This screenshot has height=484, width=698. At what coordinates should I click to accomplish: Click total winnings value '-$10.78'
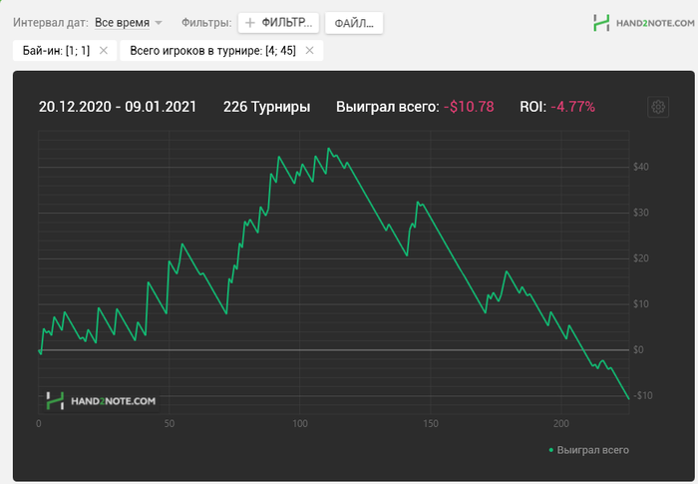point(469,107)
